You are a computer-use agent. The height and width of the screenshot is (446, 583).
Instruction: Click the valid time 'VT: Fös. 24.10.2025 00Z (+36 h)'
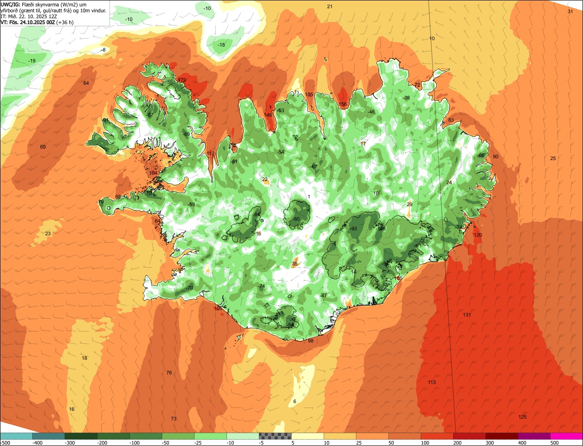tap(37, 22)
